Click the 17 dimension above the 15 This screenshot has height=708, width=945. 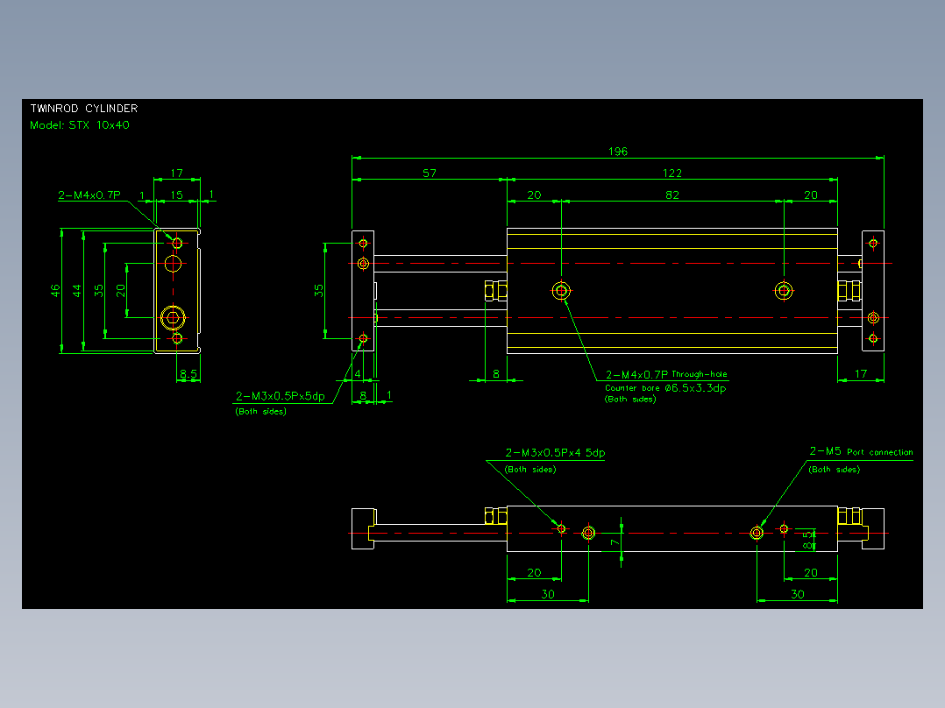point(176,173)
